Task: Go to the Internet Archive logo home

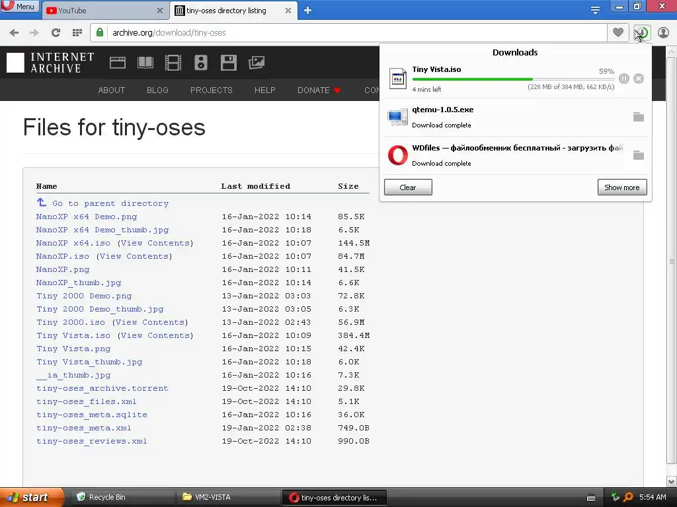Action: click(50, 63)
